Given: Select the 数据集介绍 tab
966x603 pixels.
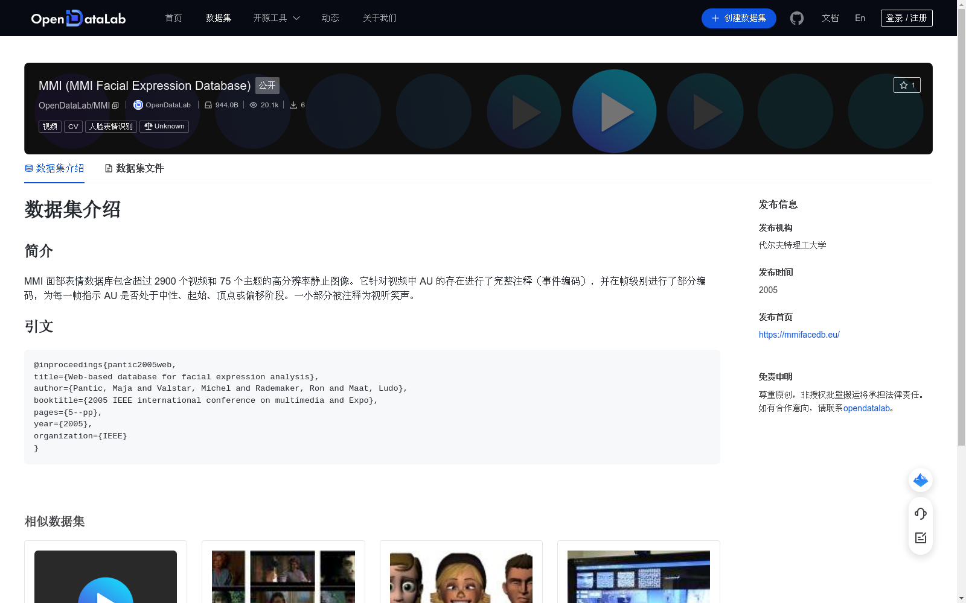Looking at the screenshot, I should [x=59, y=168].
